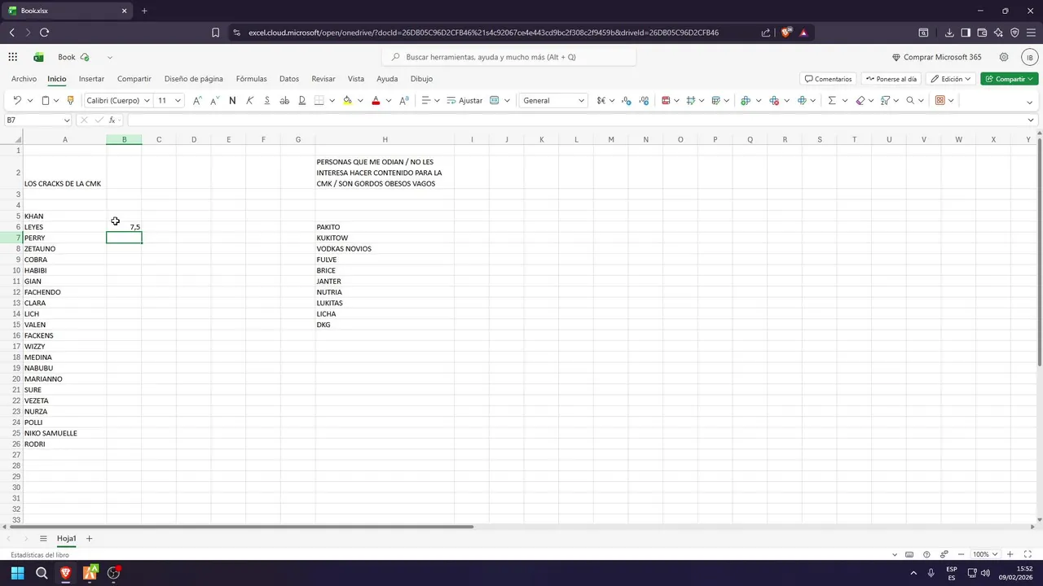Switch to the Datos tab
The height and width of the screenshot is (586, 1043).
pos(289,79)
